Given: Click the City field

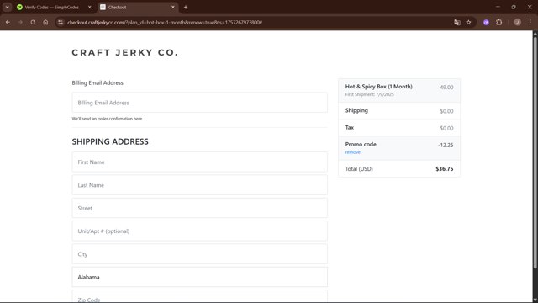Looking at the screenshot, I should [200, 254].
